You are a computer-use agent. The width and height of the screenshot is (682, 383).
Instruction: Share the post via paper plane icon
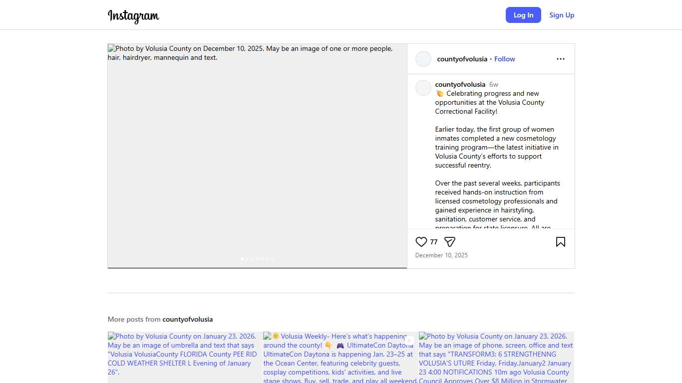(x=450, y=242)
